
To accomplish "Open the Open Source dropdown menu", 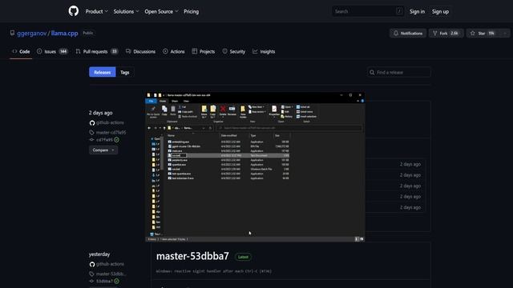I will click(161, 11).
